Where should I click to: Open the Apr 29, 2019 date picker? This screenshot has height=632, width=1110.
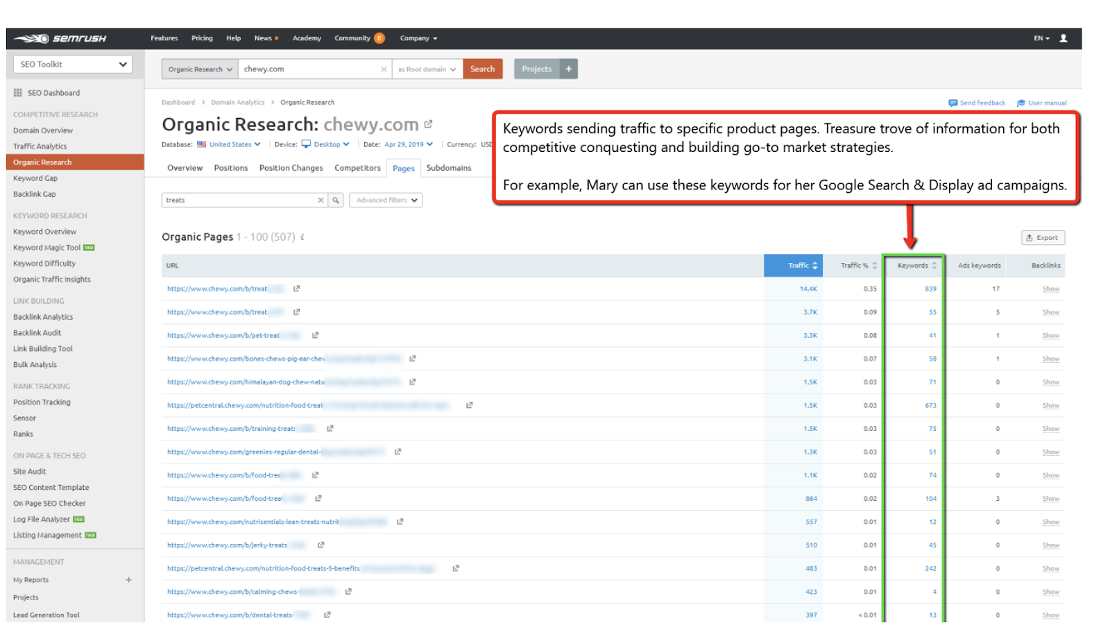coord(409,144)
